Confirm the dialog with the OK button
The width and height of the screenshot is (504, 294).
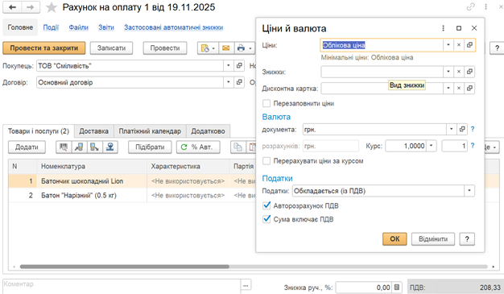(395, 239)
